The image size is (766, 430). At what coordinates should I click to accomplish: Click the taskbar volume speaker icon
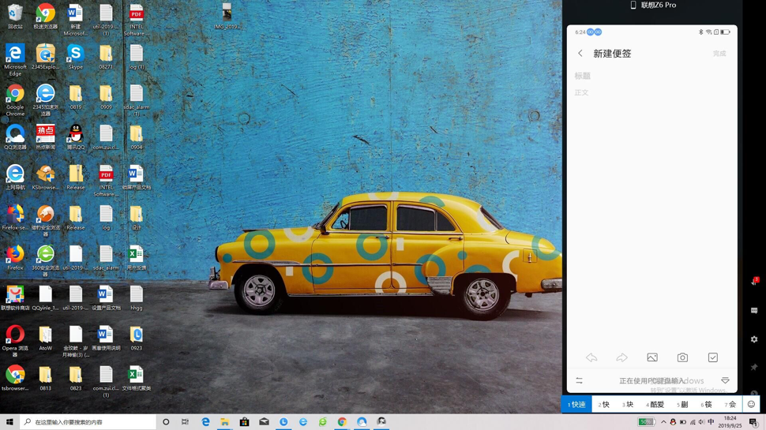pyautogui.click(x=701, y=422)
